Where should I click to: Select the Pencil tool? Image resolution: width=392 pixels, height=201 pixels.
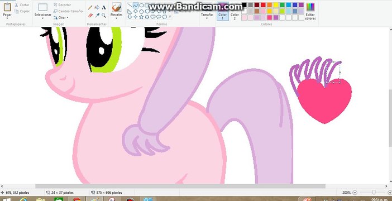tap(90, 7)
